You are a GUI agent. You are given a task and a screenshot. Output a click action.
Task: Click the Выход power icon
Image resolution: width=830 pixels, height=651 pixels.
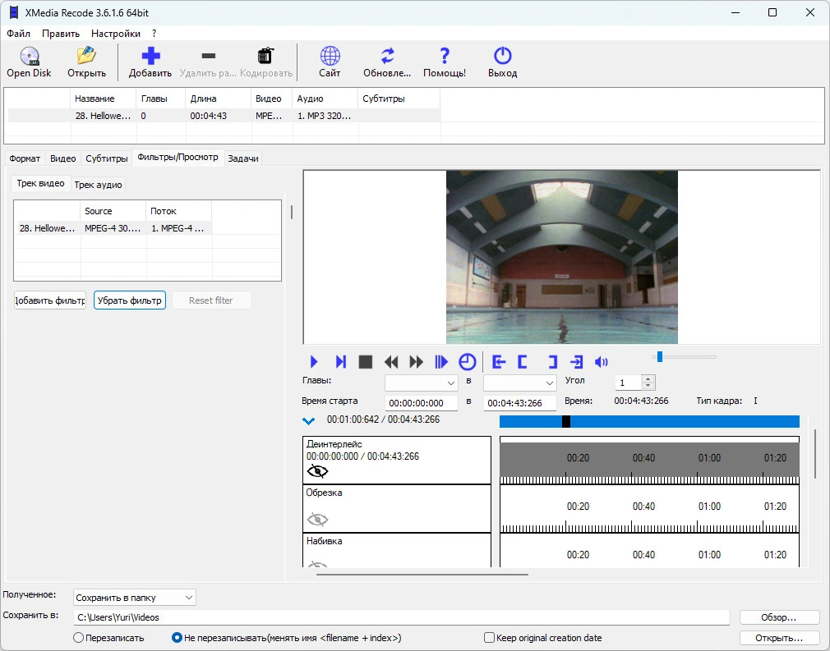pyautogui.click(x=502, y=56)
